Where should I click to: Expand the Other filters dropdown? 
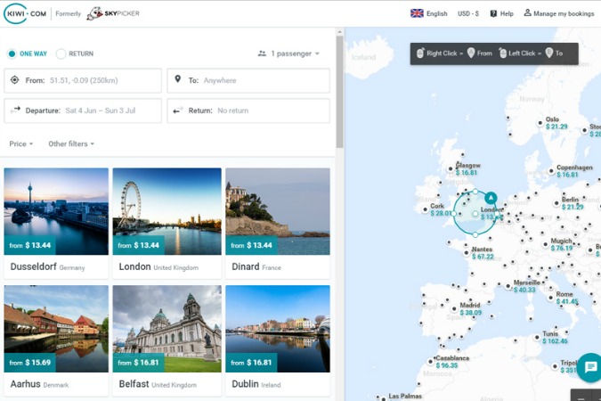click(71, 143)
